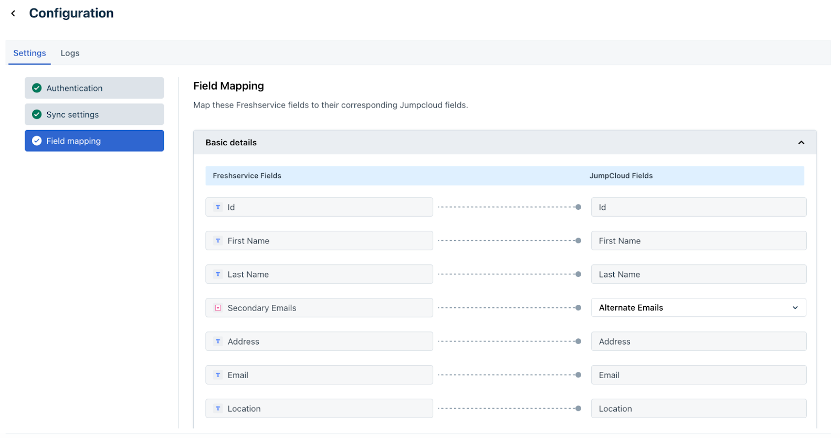Click the Freshservice First Name field
The image size is (840, 438).
tap(319, 241)
